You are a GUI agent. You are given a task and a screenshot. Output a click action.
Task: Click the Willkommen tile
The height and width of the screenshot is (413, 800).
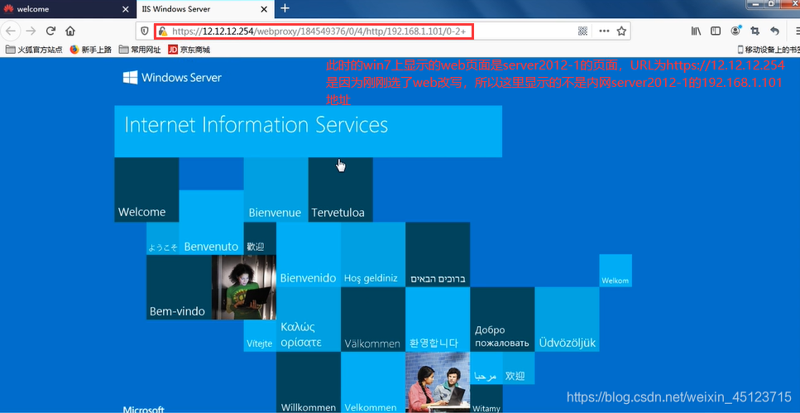(308, 382)
